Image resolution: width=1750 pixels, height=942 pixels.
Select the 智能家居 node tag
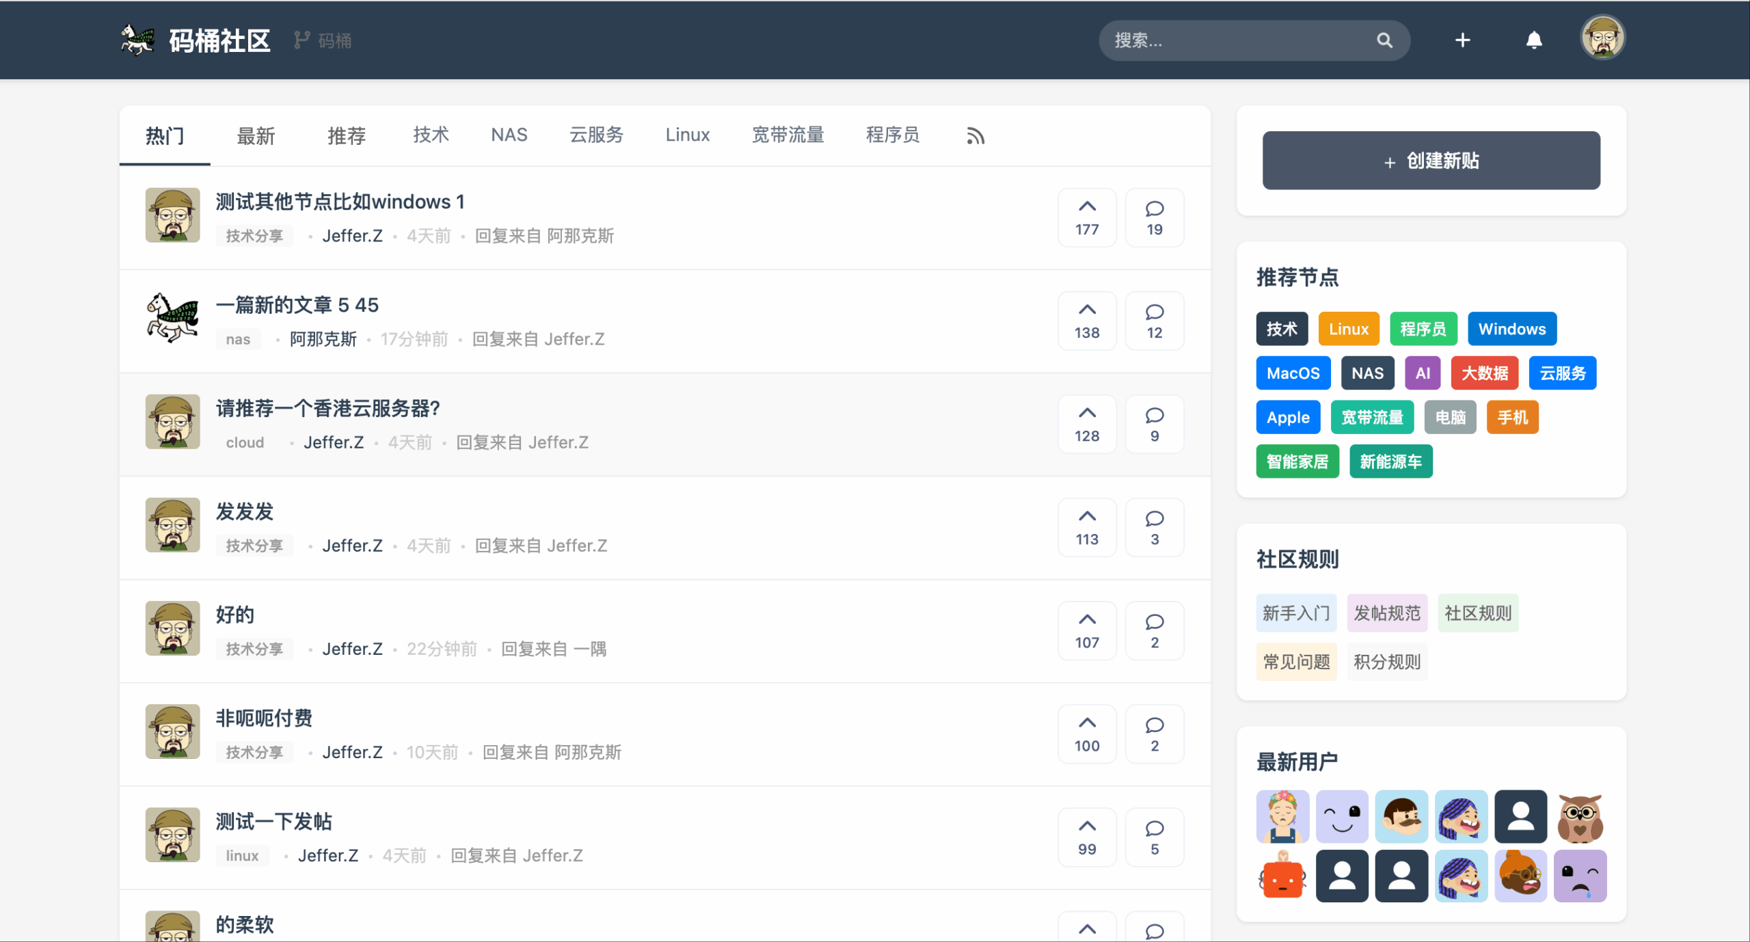click(x=1297, y=461)
